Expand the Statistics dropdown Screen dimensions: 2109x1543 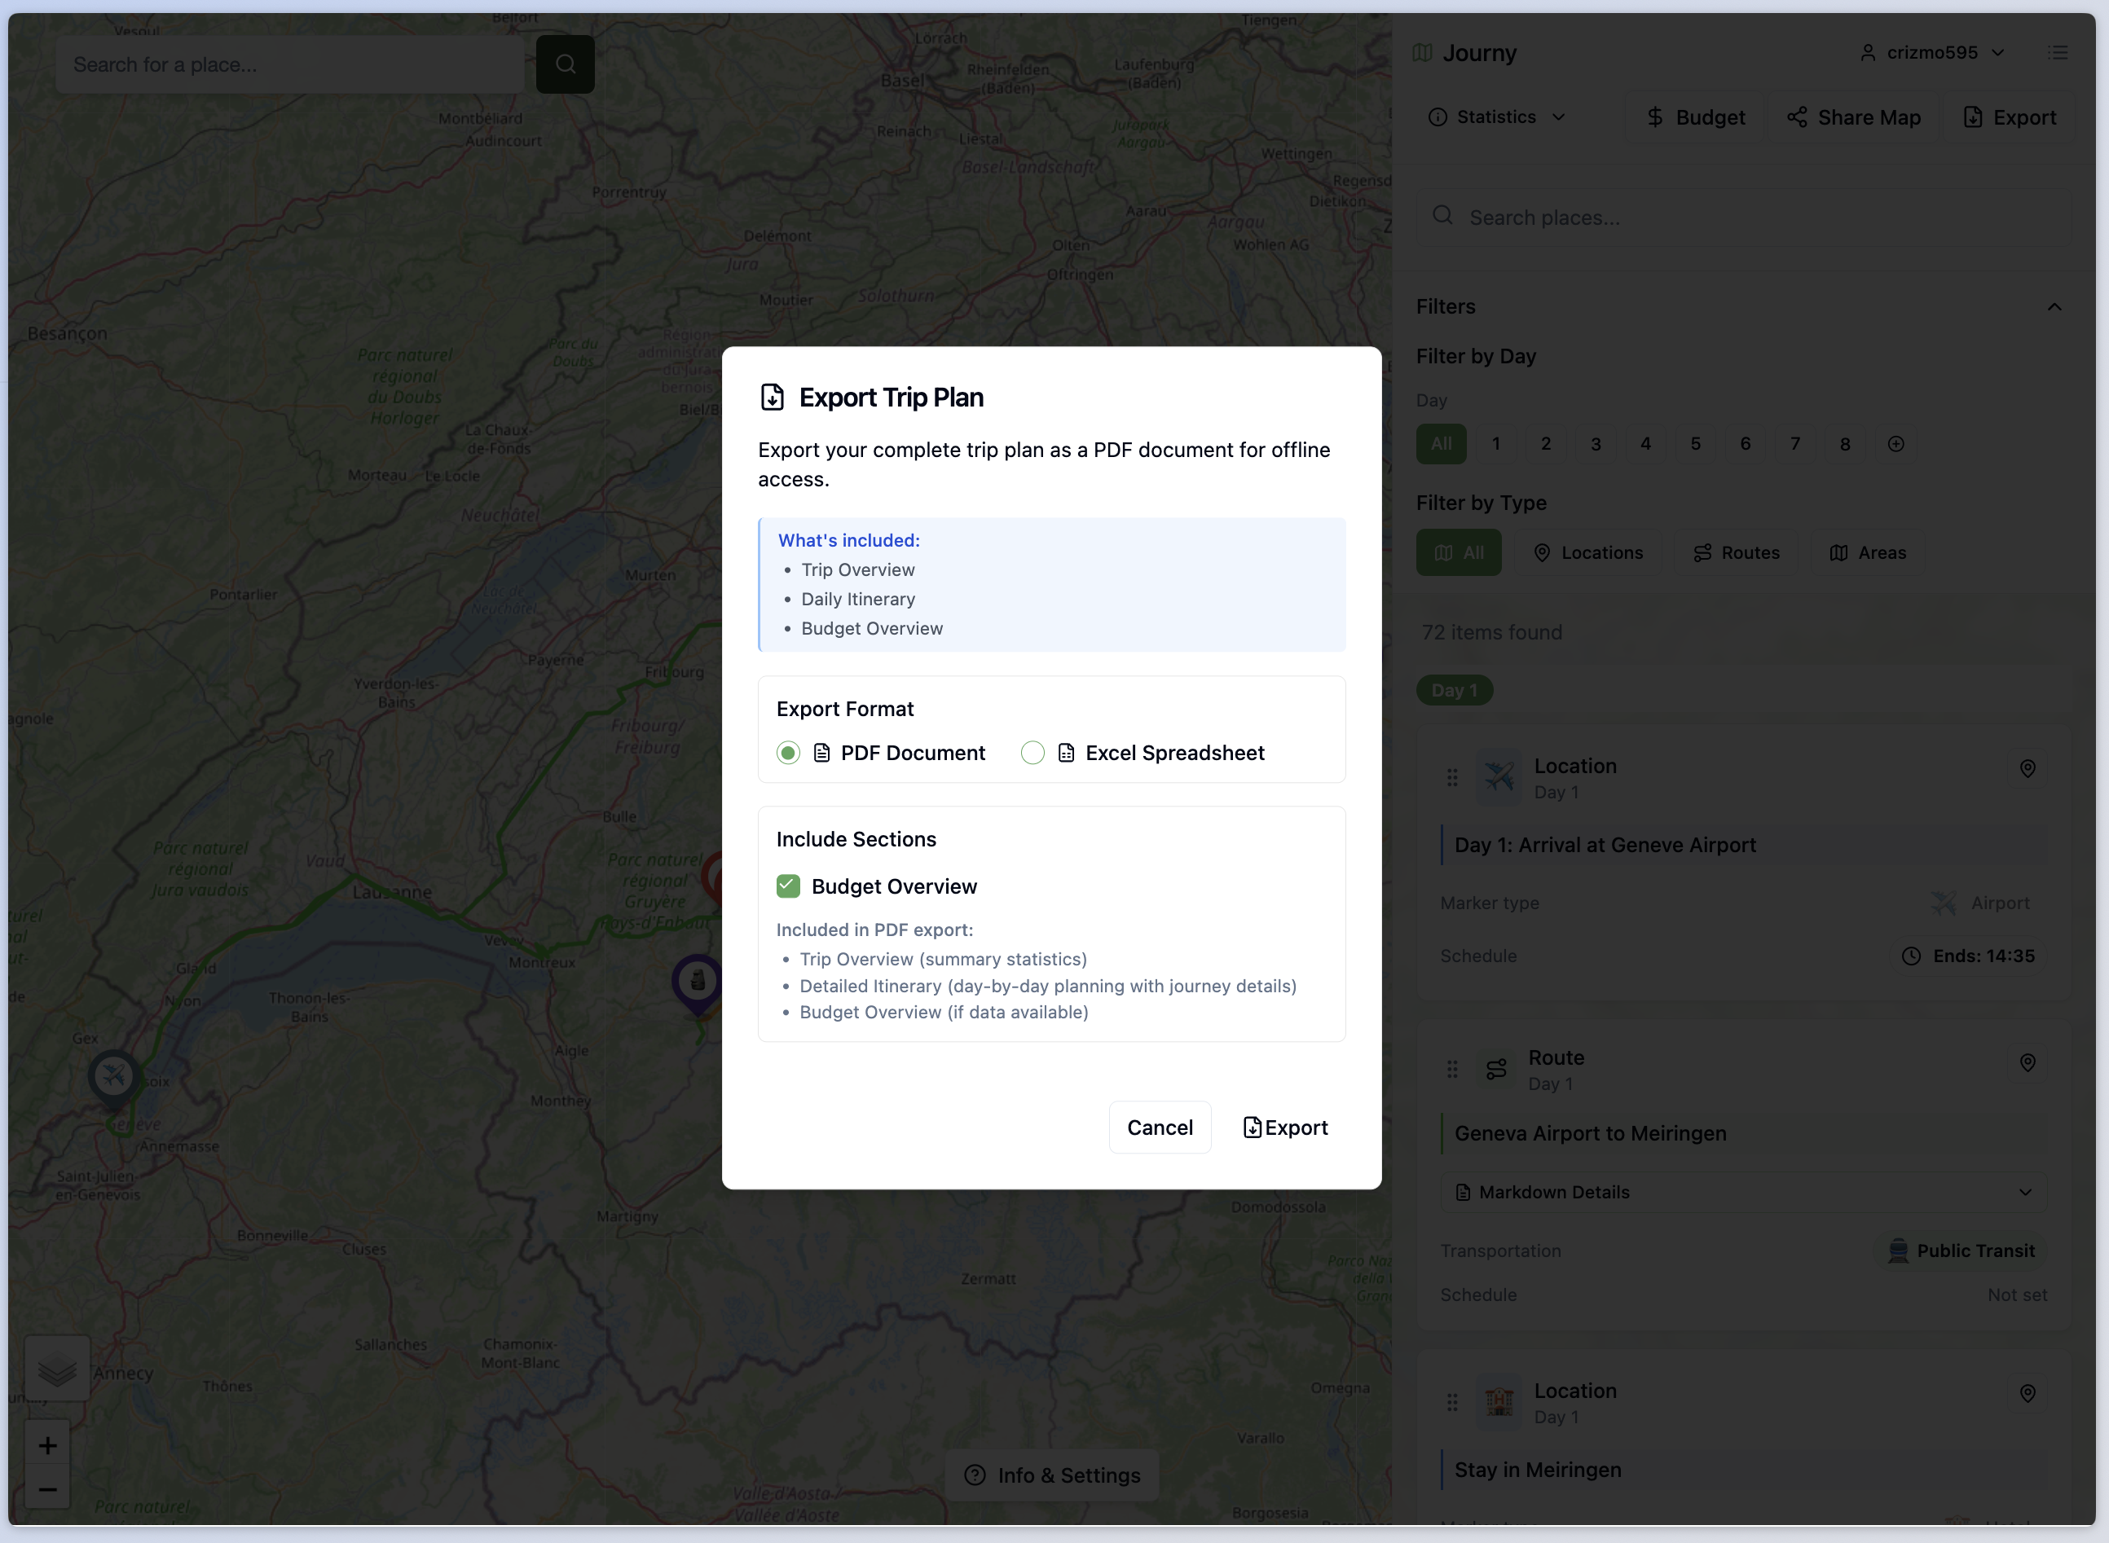(1497, 116)
